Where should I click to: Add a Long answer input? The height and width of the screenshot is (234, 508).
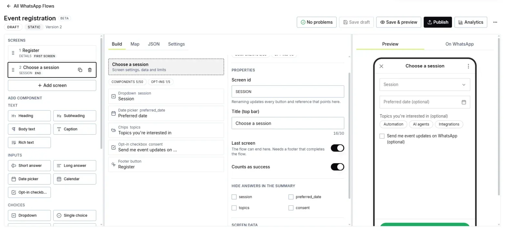click(75, 166)
